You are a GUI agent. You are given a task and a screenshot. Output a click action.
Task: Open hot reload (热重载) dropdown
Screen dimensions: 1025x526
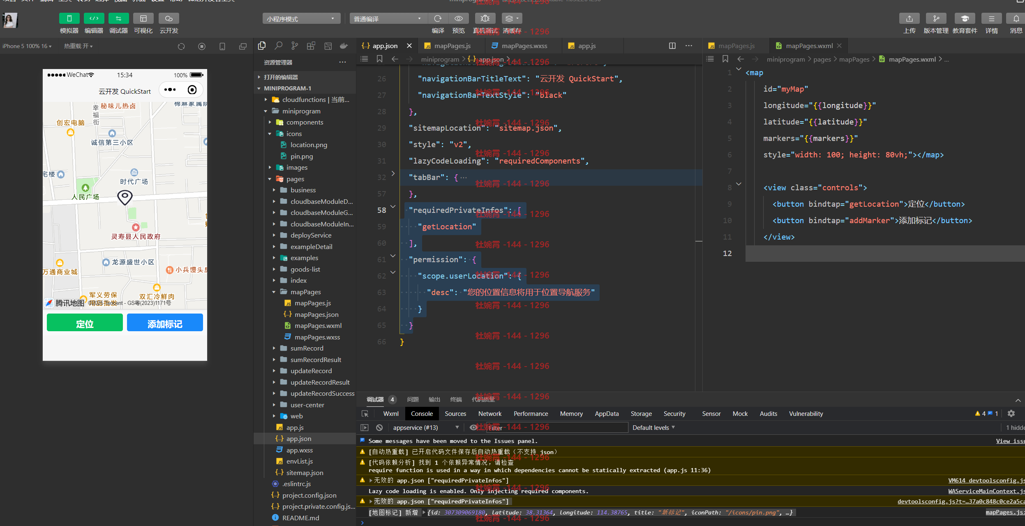pos(78,46)
